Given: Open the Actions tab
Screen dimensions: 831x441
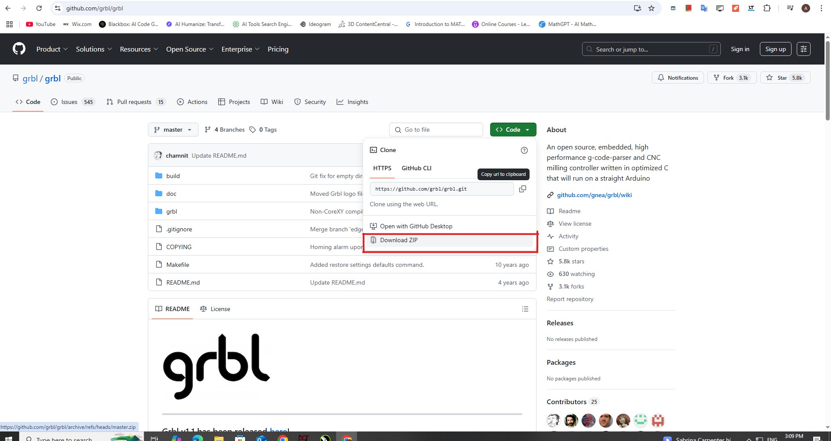Looking at the screenshot, I should tap(192, 102).
